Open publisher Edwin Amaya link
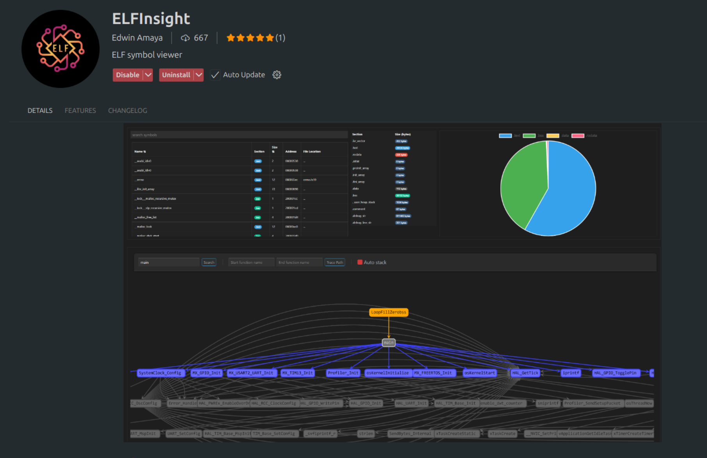The height and width of the screenshot is (458, 707). tap(137, 38)
